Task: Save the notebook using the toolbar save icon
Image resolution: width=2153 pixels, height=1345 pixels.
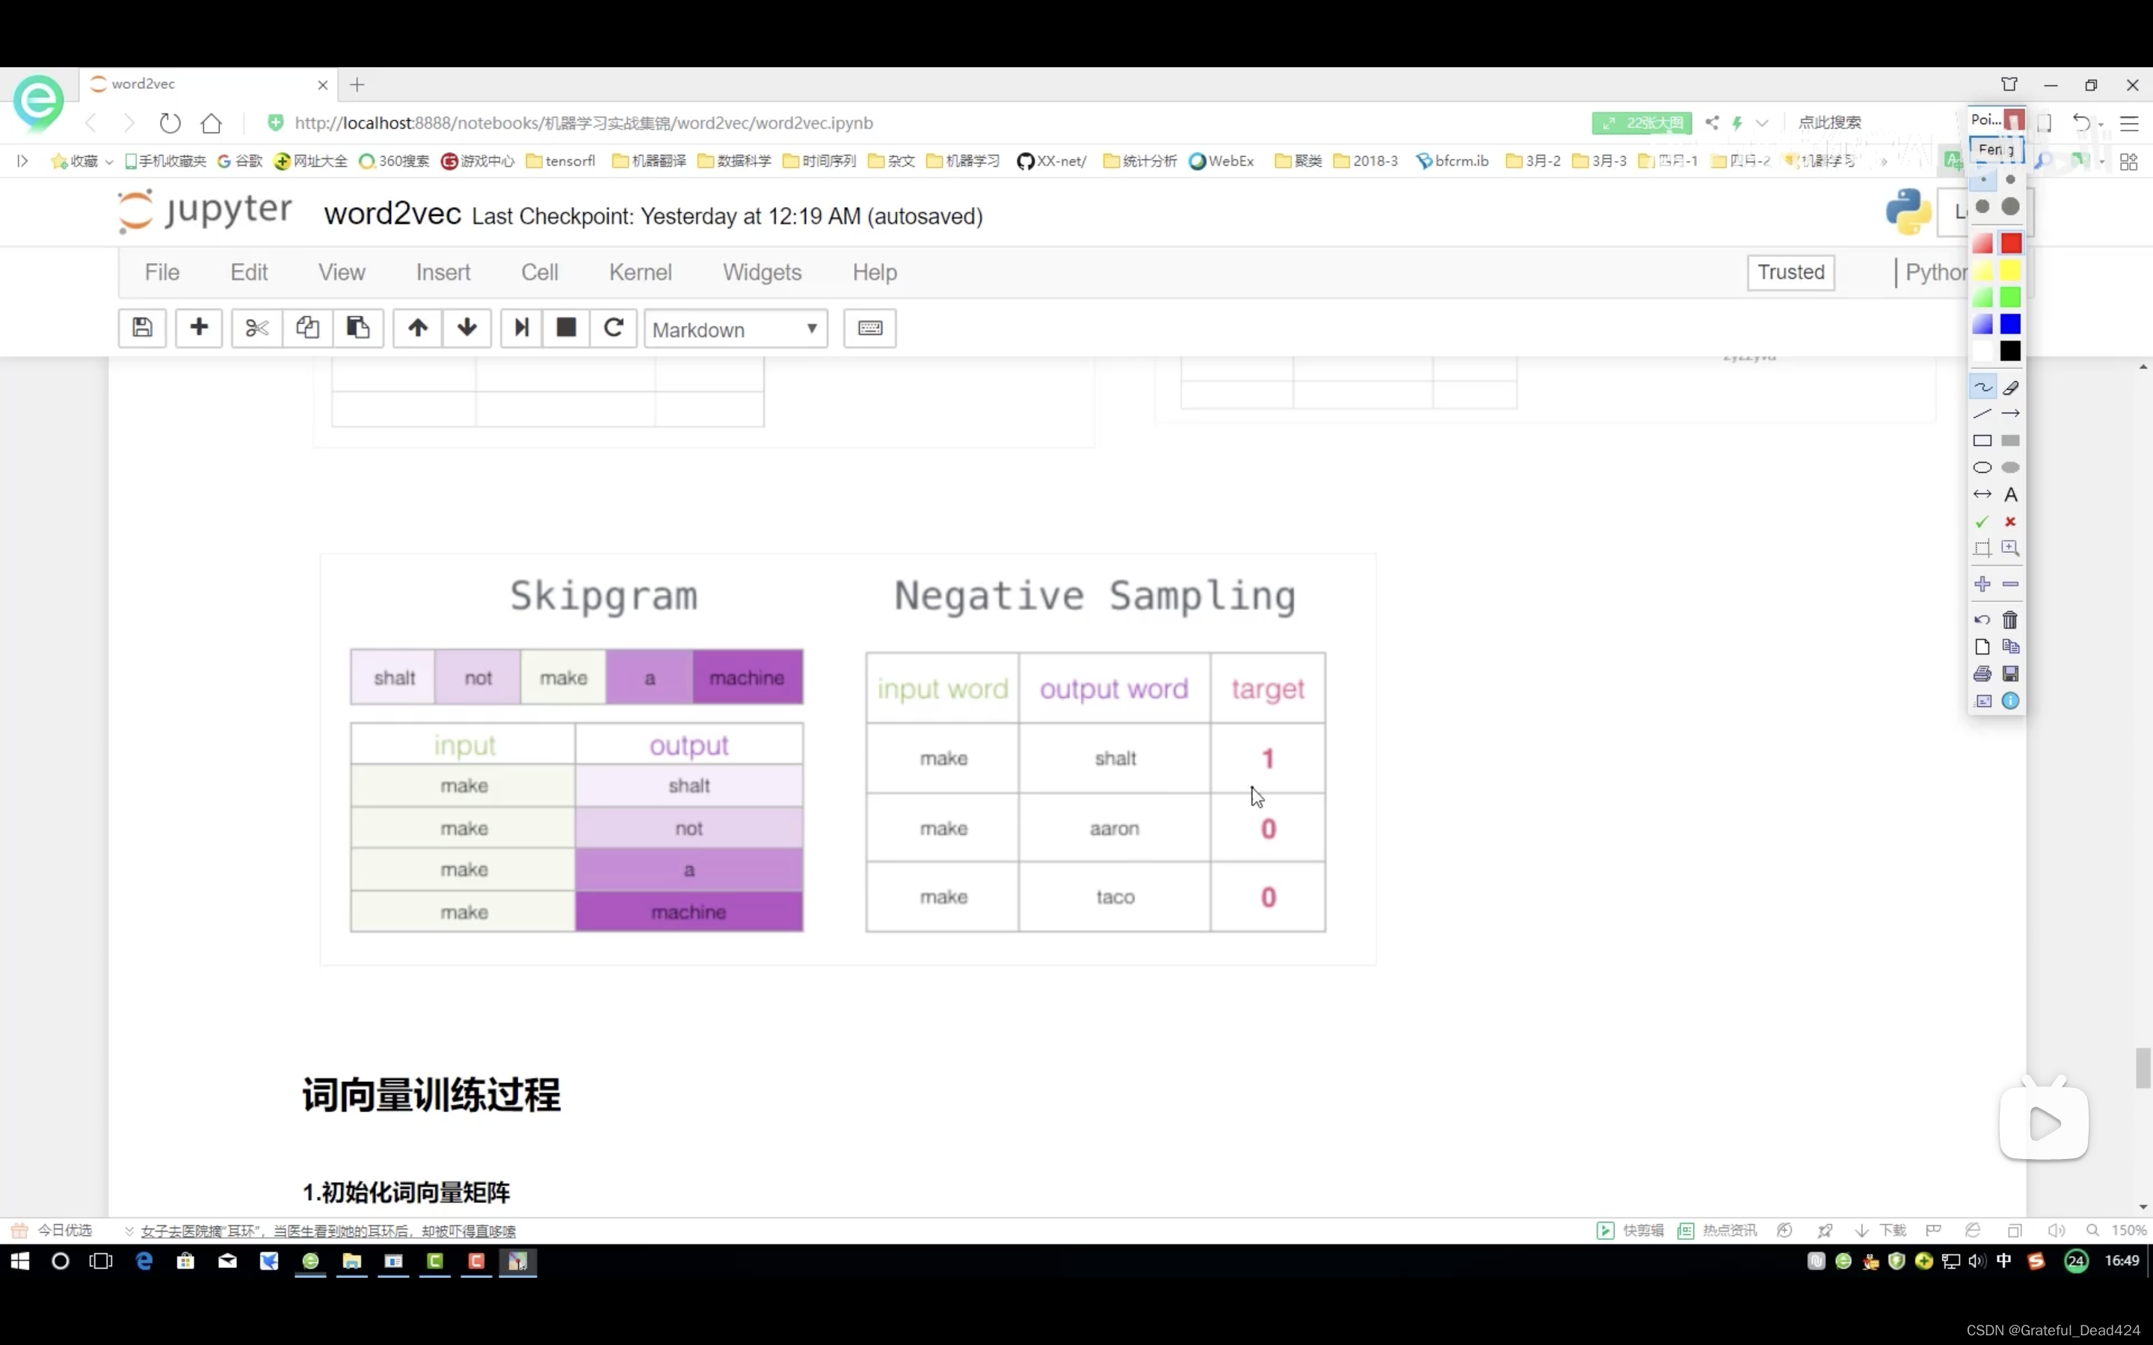Action: [141, 327]
